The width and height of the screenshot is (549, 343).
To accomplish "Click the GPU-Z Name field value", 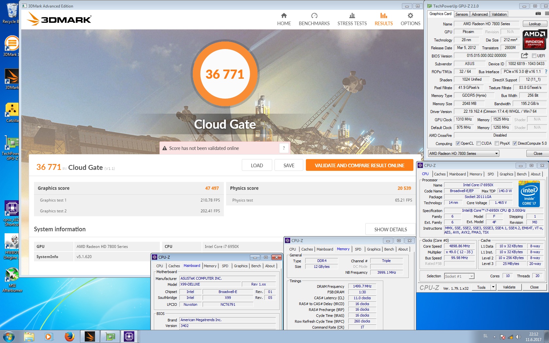I will coord(487,24).
